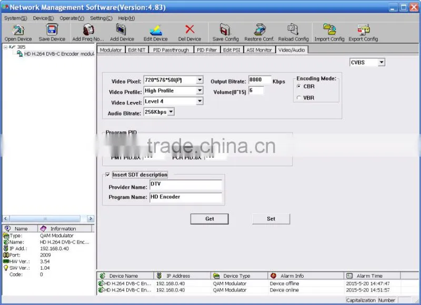Click the Save Device toolbar icon
This screenshot has width=421, height=305.
(x=52, y=30)
